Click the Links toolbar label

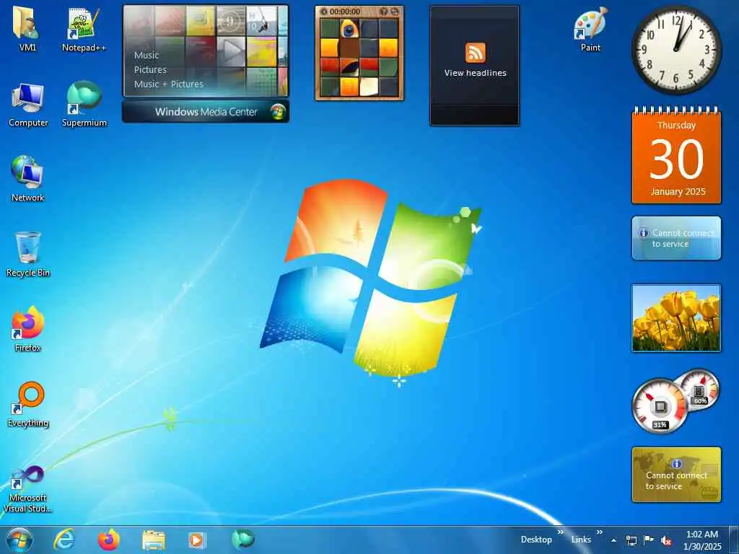(581, 540)
